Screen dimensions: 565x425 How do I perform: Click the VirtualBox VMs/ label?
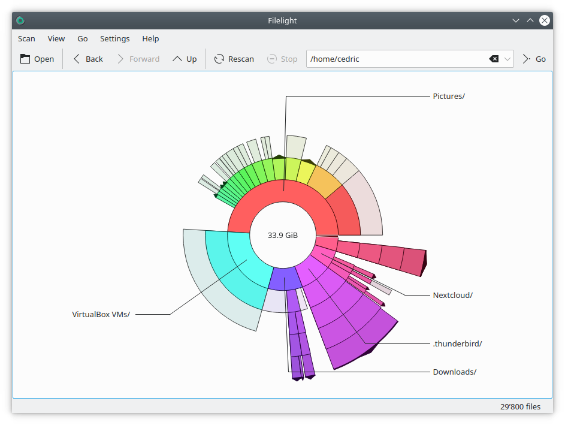(101, 314)
